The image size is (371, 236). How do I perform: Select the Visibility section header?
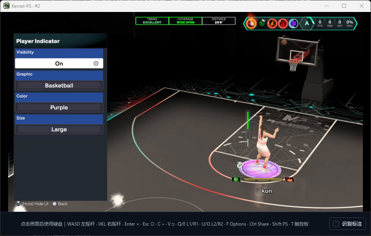point(59,53)
